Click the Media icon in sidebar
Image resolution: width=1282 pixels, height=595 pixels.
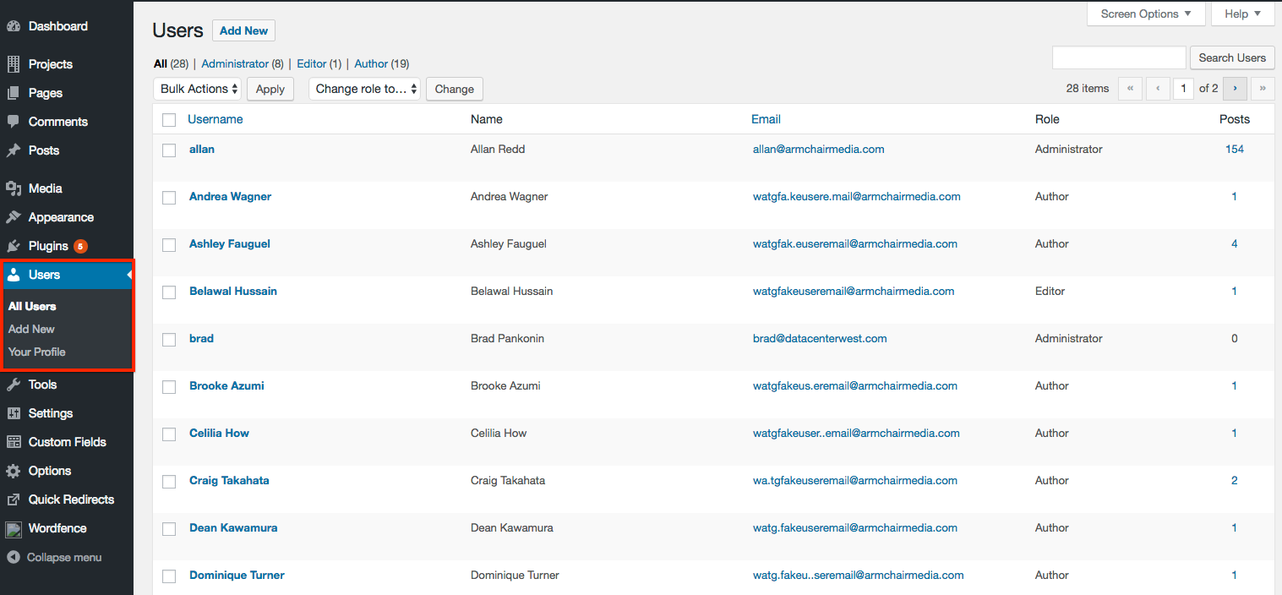coord(14,188)
